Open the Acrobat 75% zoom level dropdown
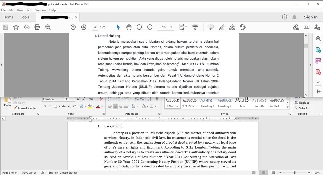 (171, 27)
